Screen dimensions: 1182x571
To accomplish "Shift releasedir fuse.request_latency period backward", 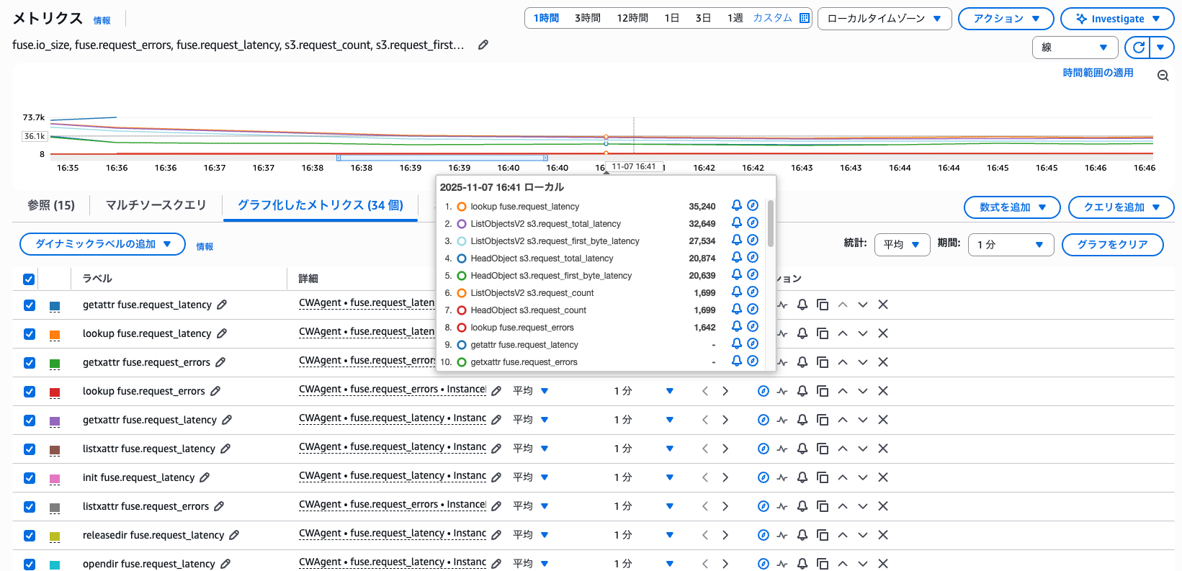I will coord(705,535).
